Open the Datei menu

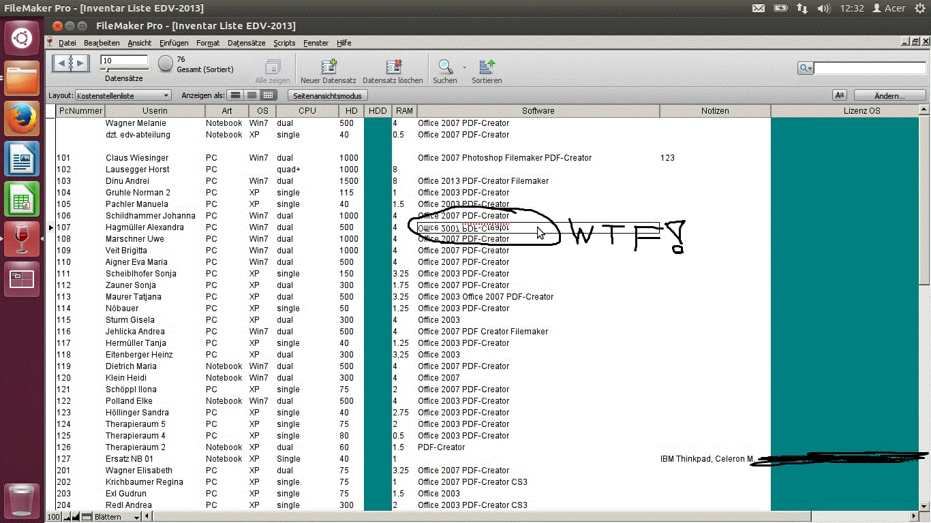67,43
